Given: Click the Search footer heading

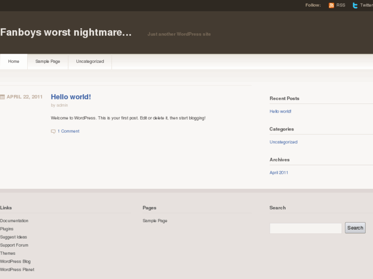Looking at the screenshot, I should click(278, 208).
